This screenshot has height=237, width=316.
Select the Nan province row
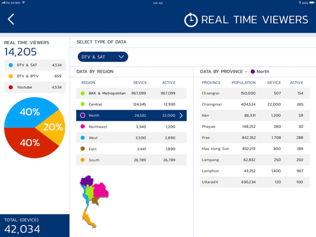tap(255, 116)
